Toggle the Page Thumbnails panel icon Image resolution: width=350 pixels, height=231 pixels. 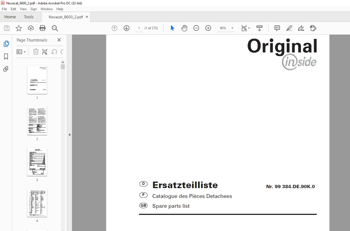(x=6, y=44)
